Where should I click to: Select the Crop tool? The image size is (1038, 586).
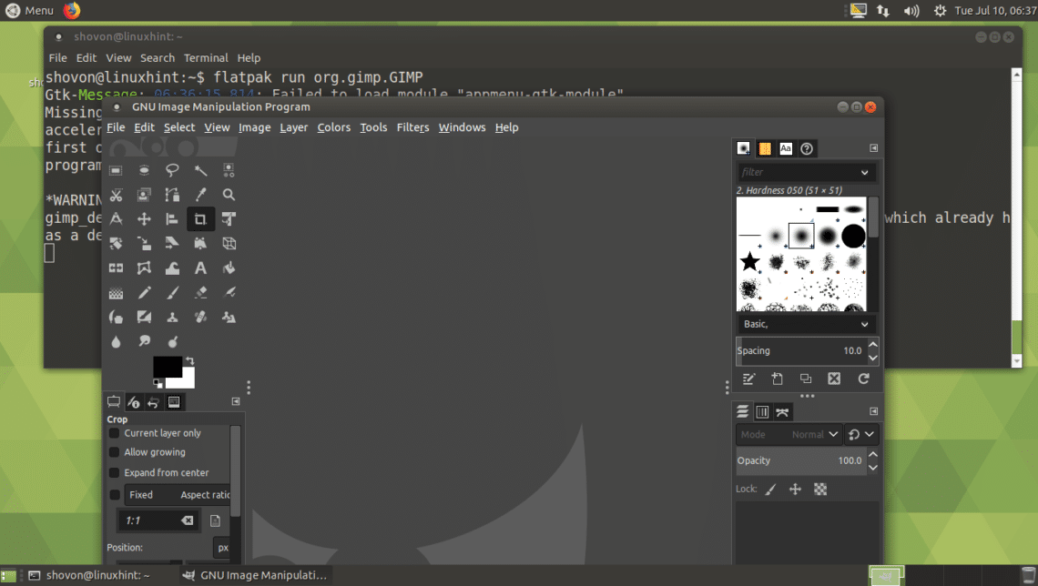(200, 219)
